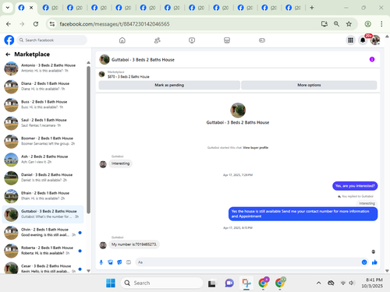
Task: Open Diana - 2 Beds 1 Bath House chat
Action: (x=43, y=86)
